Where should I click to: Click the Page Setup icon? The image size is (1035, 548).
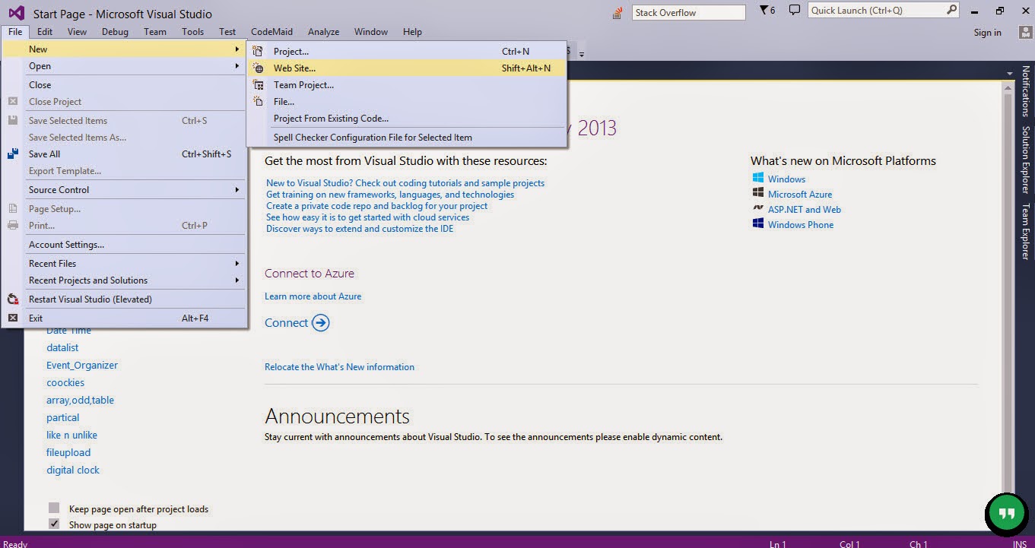(13, 208)
